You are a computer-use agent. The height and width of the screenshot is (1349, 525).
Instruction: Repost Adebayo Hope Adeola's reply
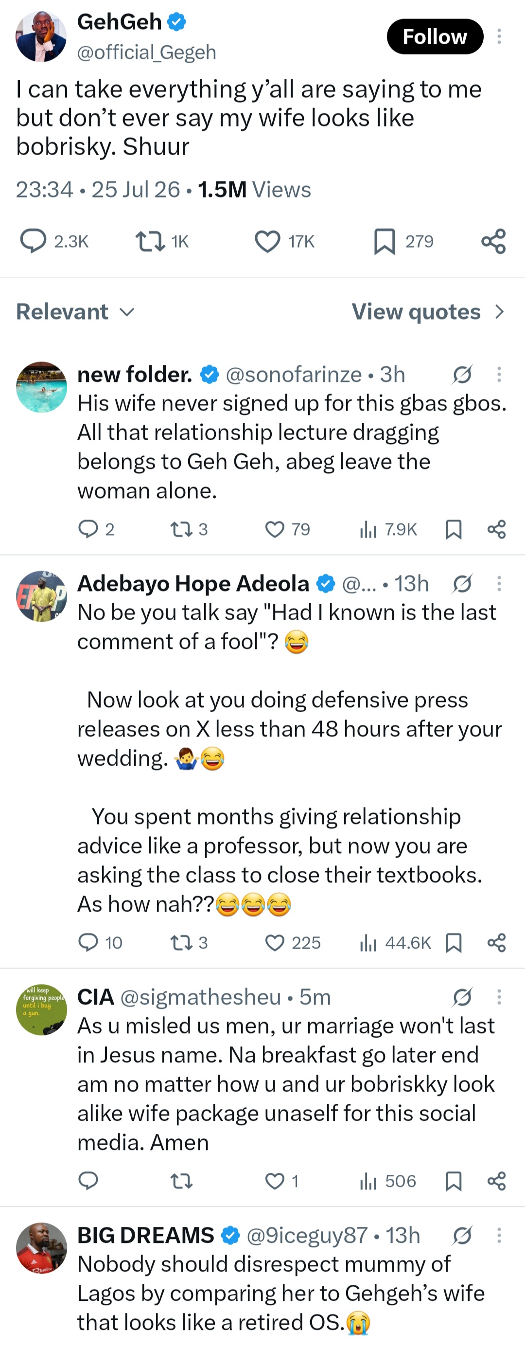pos(182,943)
